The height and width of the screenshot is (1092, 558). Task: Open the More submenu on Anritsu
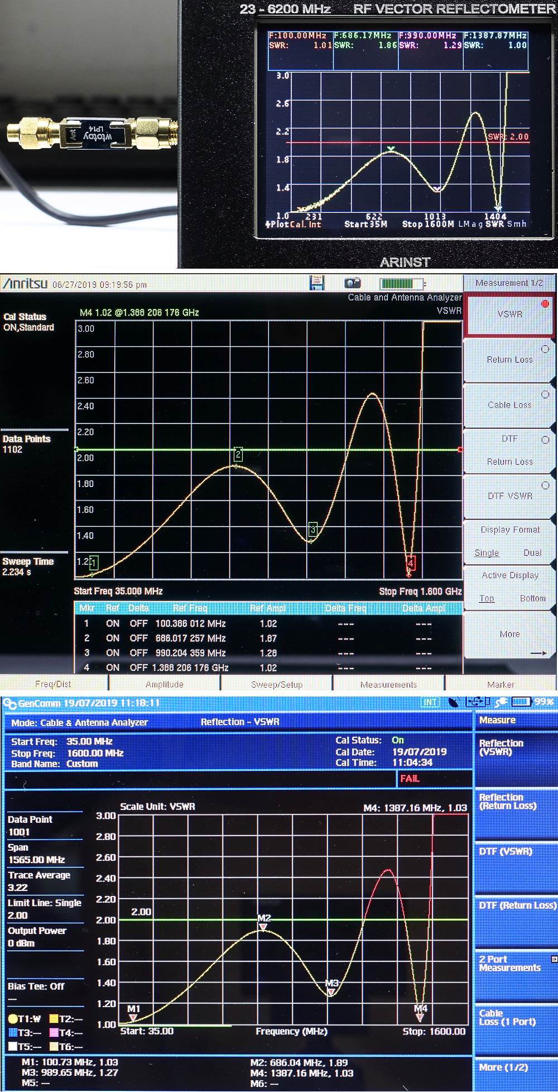coord(509,634)
